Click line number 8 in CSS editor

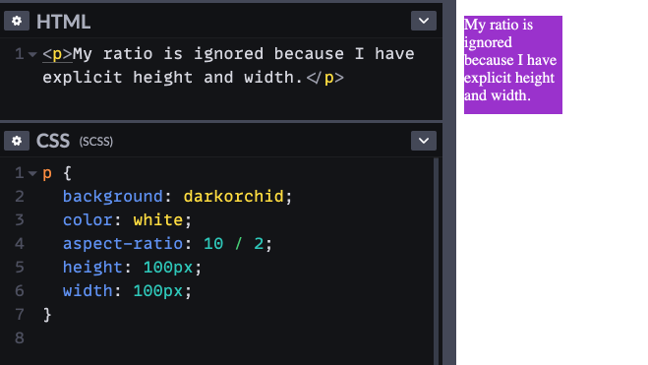coord(20,338)
